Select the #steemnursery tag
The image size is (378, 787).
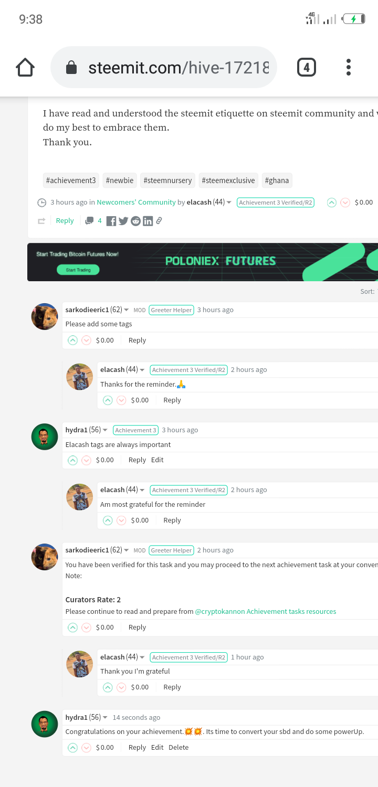[x=167, y=180]
